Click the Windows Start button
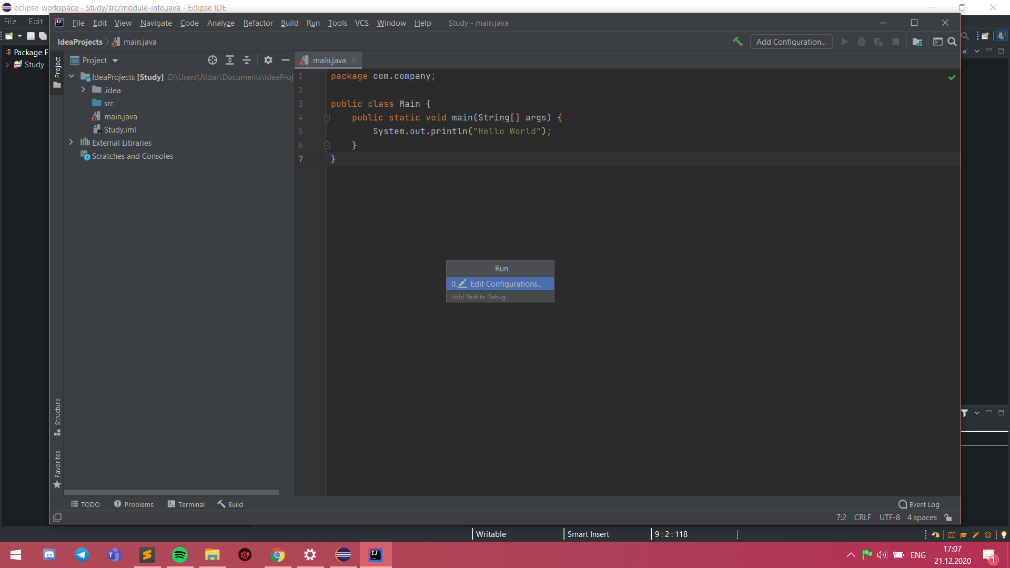Viewport: 1010px width, 568px height. click(16, 555)
